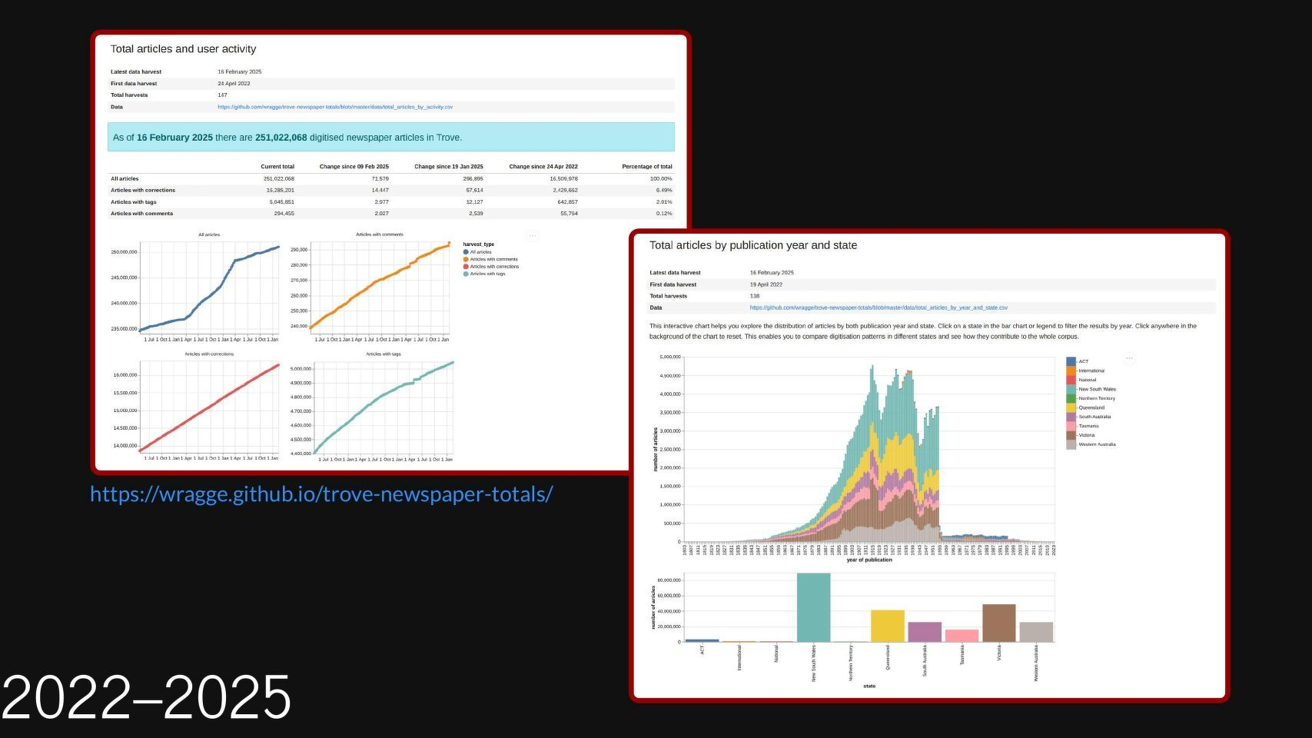Click the 294,455 comments total cell
The height and width of the screenshot is (738, 1312).
coord(284,214)
